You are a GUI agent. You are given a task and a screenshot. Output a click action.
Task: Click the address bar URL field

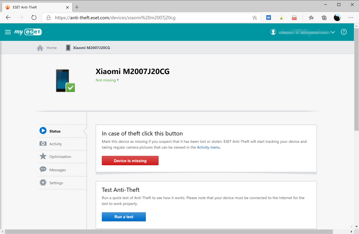(151, 18)
